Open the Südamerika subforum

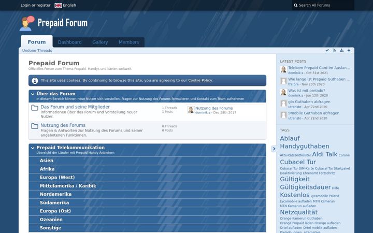click(x=54, y=203)
